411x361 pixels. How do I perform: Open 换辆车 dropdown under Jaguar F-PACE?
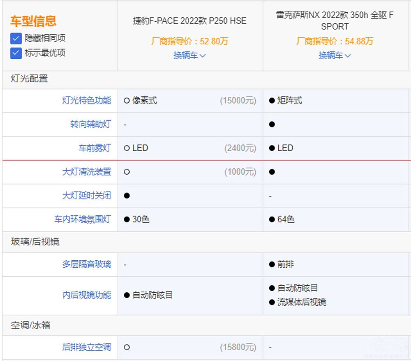pyautogui.click(x=189, y=56)
